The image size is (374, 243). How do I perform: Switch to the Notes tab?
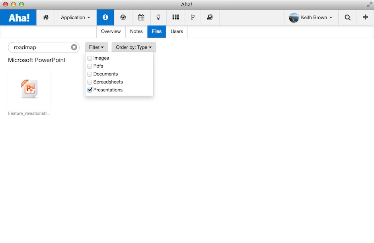point(136,31)
